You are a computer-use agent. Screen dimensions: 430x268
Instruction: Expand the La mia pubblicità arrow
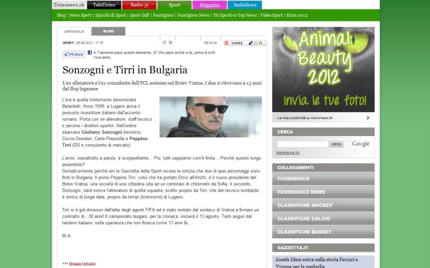[x=277, y=117]
